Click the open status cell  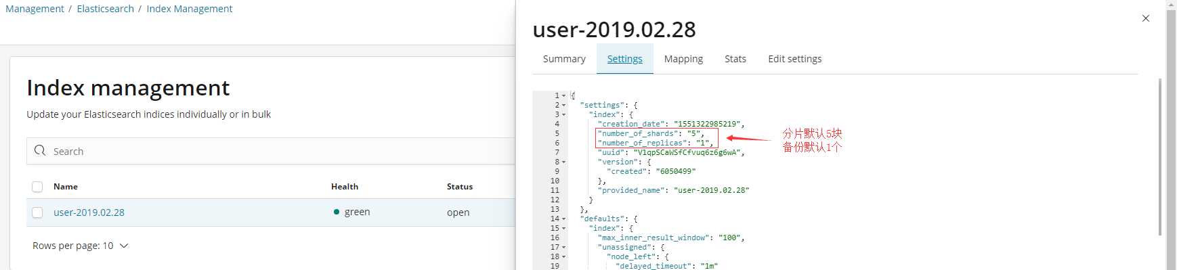coord(458,212)
